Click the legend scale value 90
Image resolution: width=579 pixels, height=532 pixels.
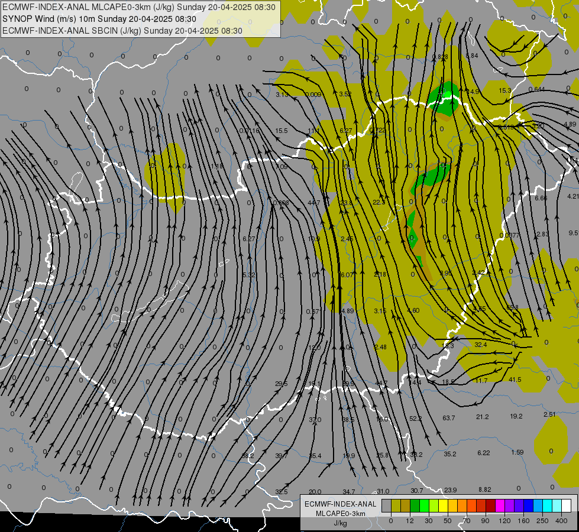(486, 521)
